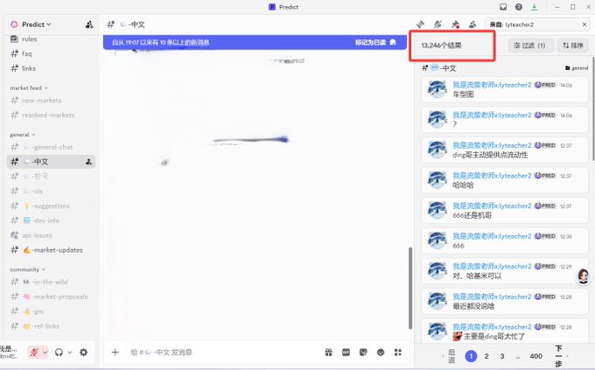Open the -gm channel
This screenshot has width=595, height=370.
point(52,311)
